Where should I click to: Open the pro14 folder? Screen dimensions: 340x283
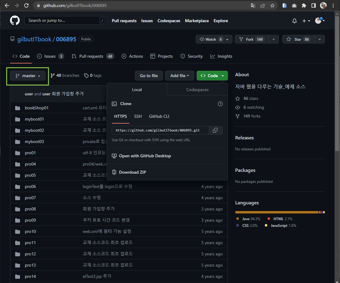pos(30,277)
